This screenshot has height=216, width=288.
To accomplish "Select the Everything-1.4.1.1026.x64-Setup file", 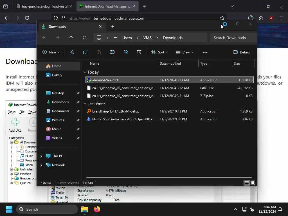I will [170, 111].
